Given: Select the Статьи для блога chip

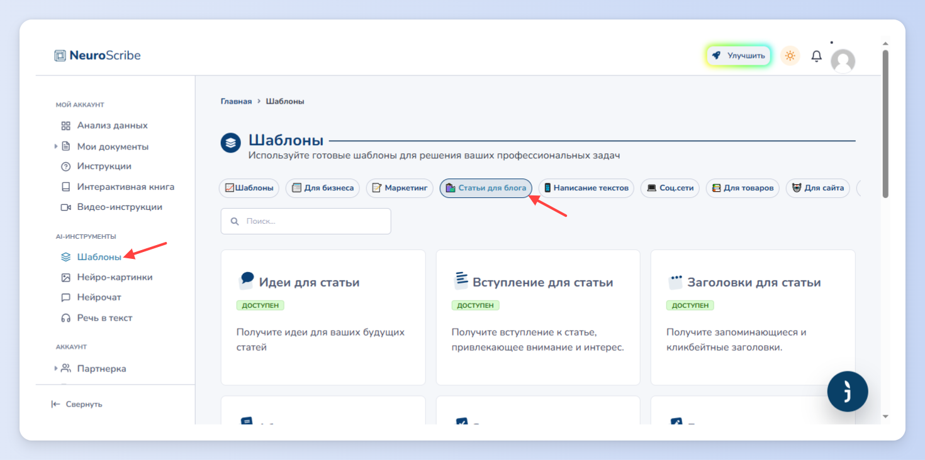Looking at the screenshot, I should [x=486, y=188].
